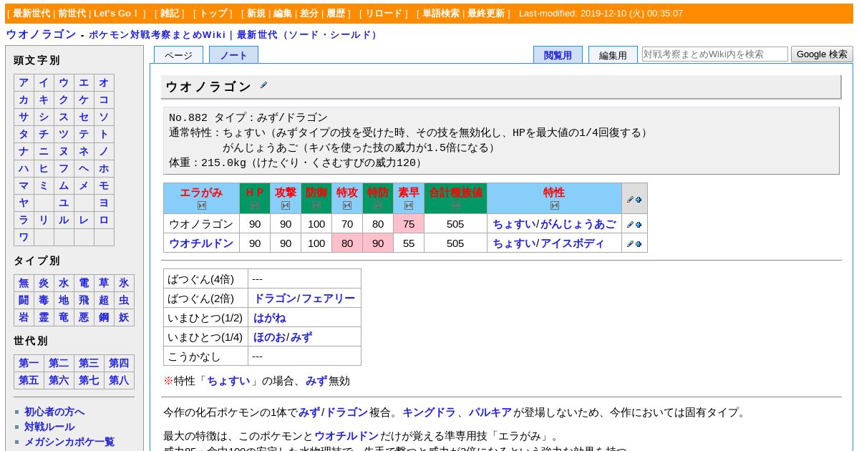Sort table by 特性 column sort icon
Screen dimensions: 859x451
coord(555,205)
